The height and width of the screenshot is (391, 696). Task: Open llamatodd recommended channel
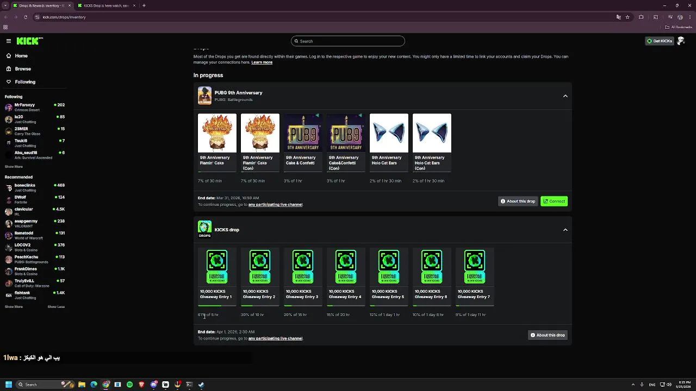34,235
